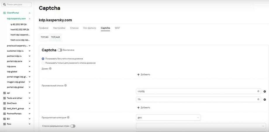This screenshot has height=132, width=269.
Task: Click the GreCheck group icon
Action: point(4,103)
